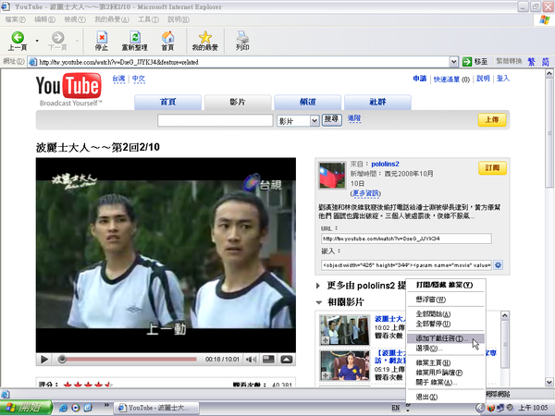
Task: Play the video with the play button
Action: click(x=44, y=360)
